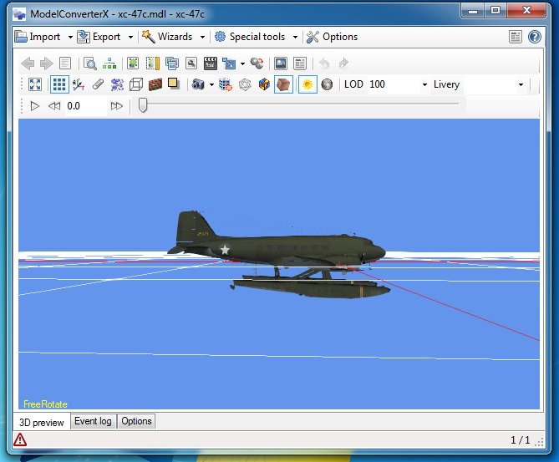The image size is (559, 462).
Task: Toggle the sun daylight lighting button
Action: 307,84
